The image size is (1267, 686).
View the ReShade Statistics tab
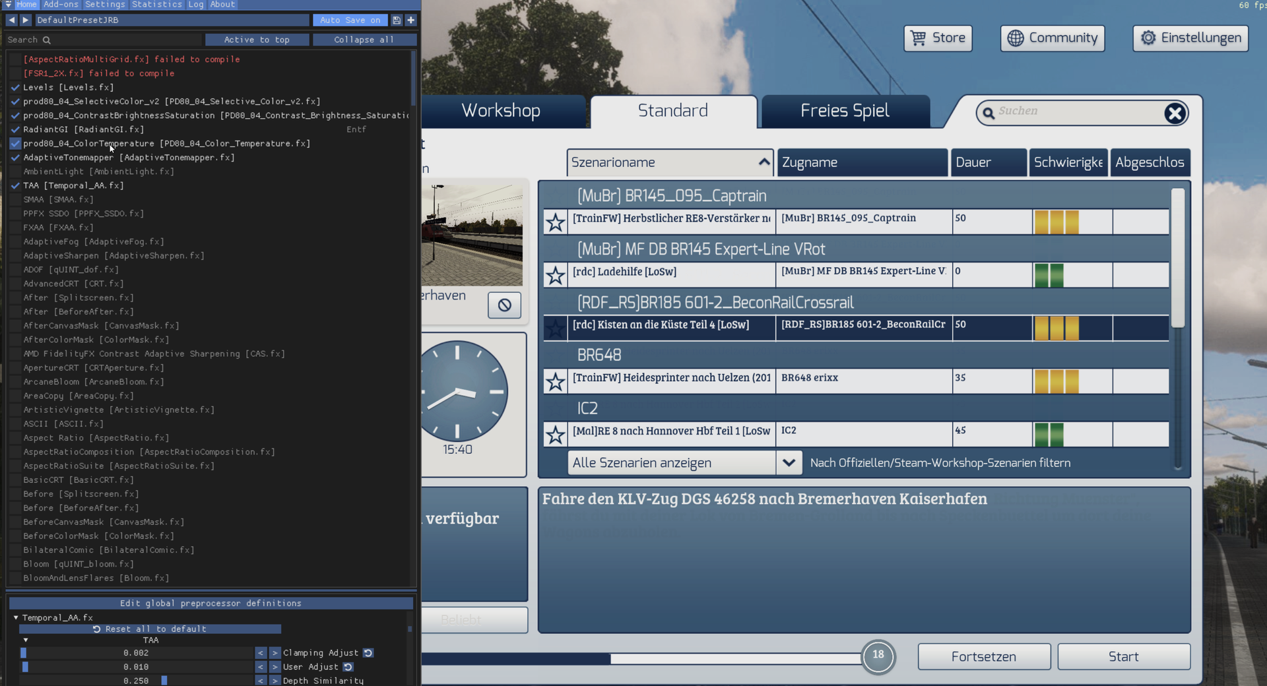tap(157, 5)
